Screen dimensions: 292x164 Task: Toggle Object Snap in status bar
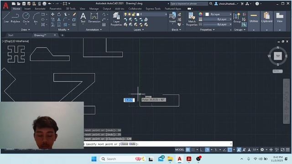(230, 150)
